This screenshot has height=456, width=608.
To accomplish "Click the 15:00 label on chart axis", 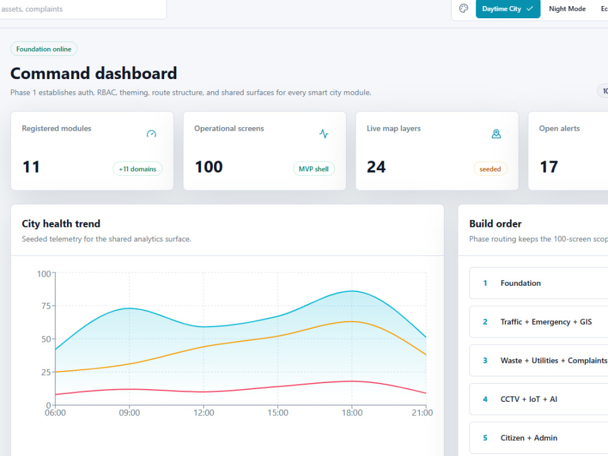I will [x=278, y=413].
